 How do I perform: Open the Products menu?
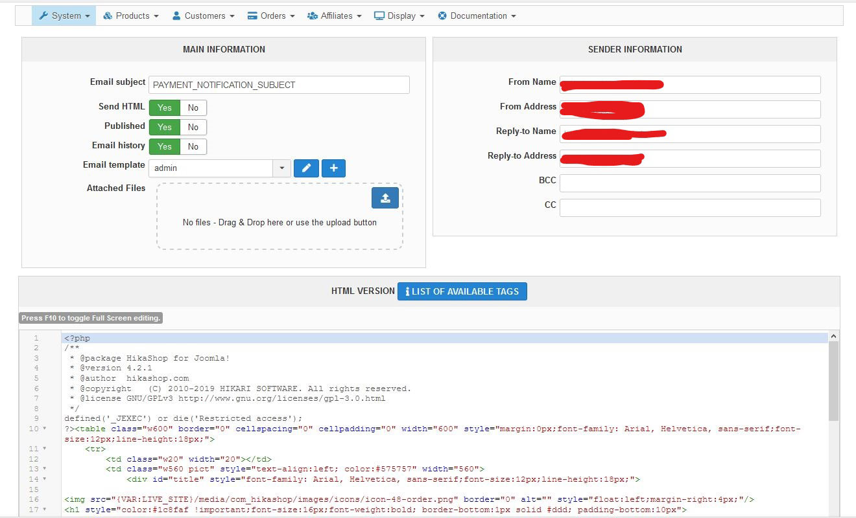click(x=132, y=16)
